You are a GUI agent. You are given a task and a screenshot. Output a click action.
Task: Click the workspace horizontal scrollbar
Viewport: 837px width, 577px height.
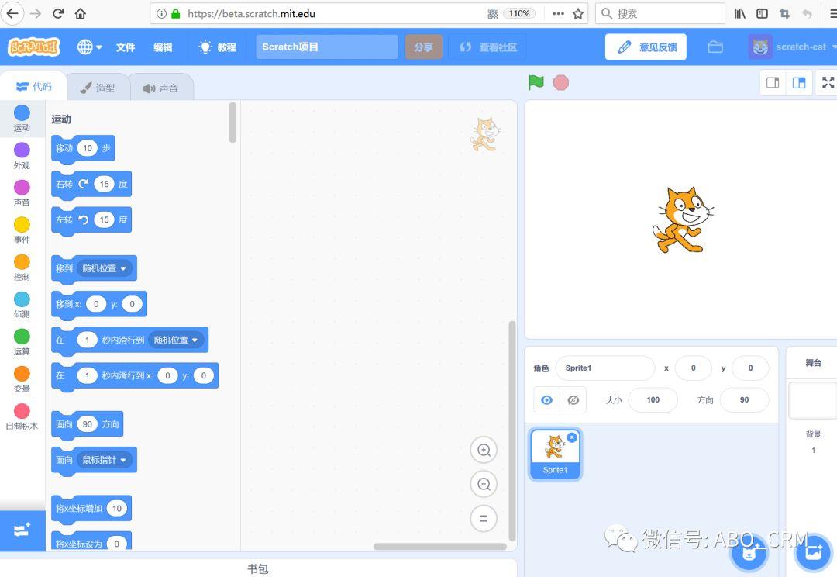coord(440,547)
